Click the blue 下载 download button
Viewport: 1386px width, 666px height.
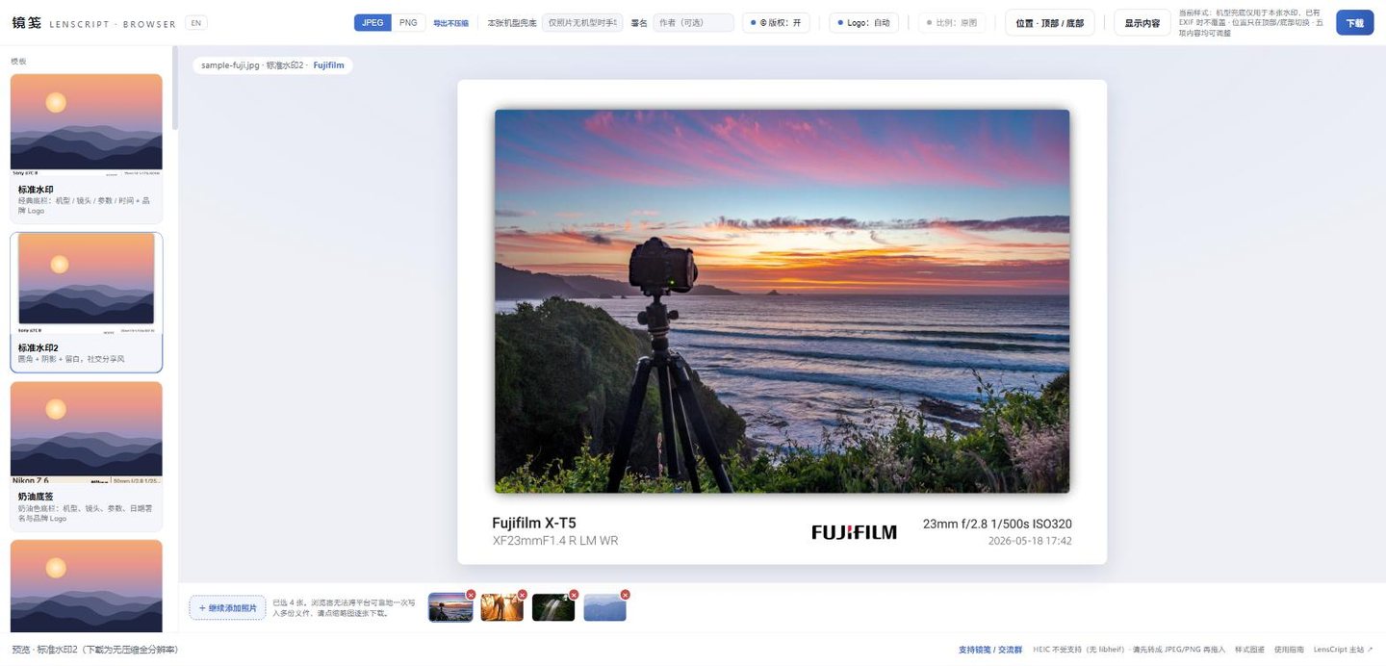pyautogui.click(x=1354, y=23)
